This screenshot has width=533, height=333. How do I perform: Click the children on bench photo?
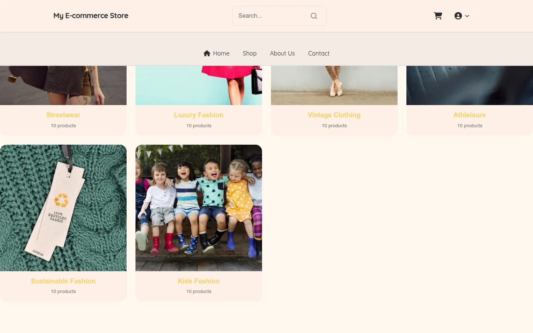pyautogui.click(x=199, y=208)
